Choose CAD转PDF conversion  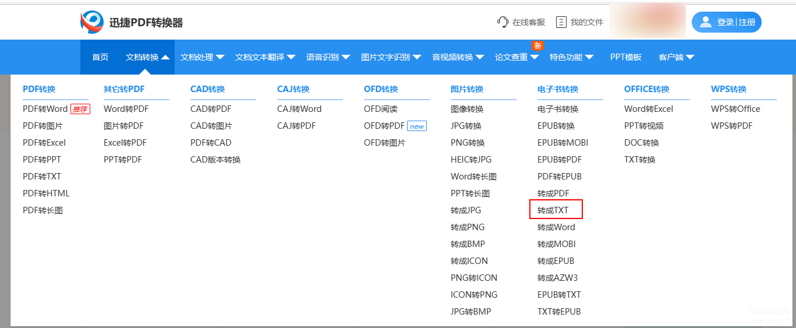[211, 109]
